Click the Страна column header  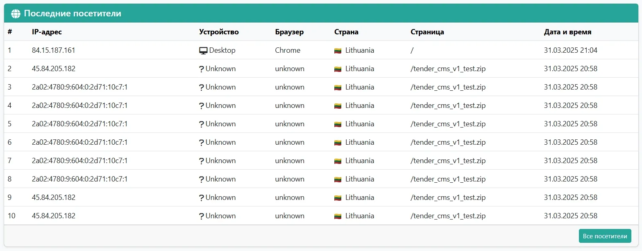(x=346, y=32)
